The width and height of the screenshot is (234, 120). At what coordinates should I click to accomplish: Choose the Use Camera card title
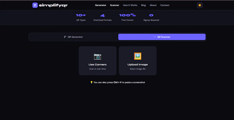click(97, 65)
